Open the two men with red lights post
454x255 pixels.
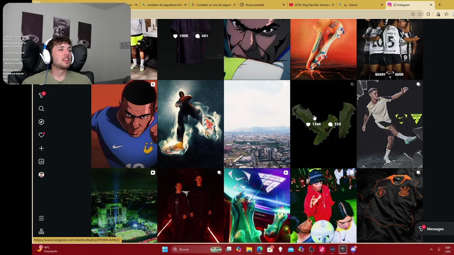pos(190,205)
